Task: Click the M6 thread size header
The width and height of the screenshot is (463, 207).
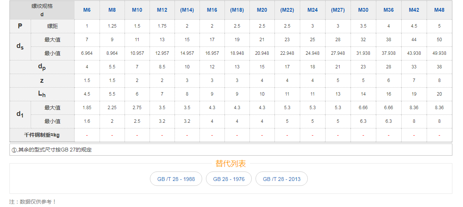Action: 87,10
